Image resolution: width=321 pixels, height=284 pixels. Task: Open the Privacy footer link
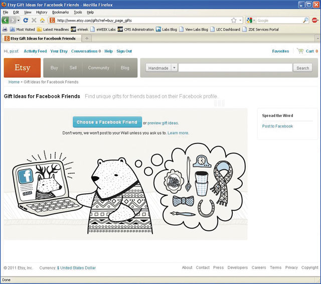pyautogui.click(x=291, y=267)
